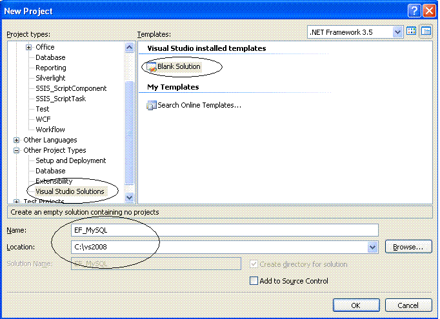
Task: Expand the Other Languages tree node
Action: coord(17,140)
